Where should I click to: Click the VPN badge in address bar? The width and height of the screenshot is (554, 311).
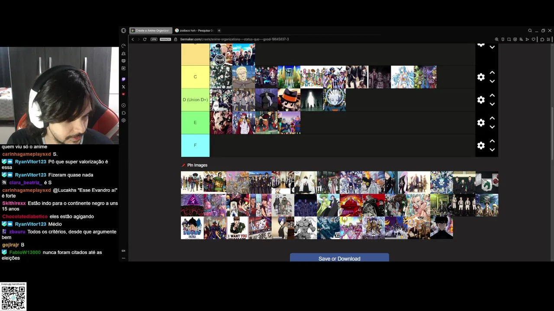[154, 39]
